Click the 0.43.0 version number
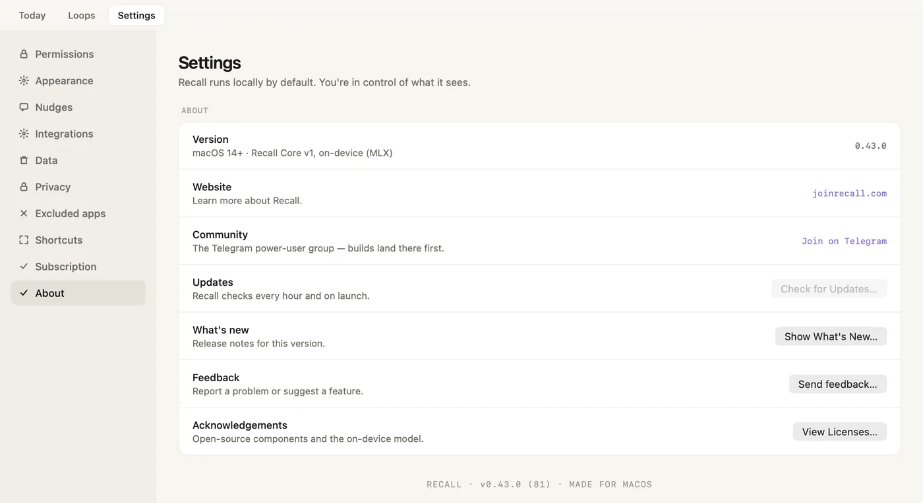The width and height of the screenshot is (923, 503). (870, 146)
